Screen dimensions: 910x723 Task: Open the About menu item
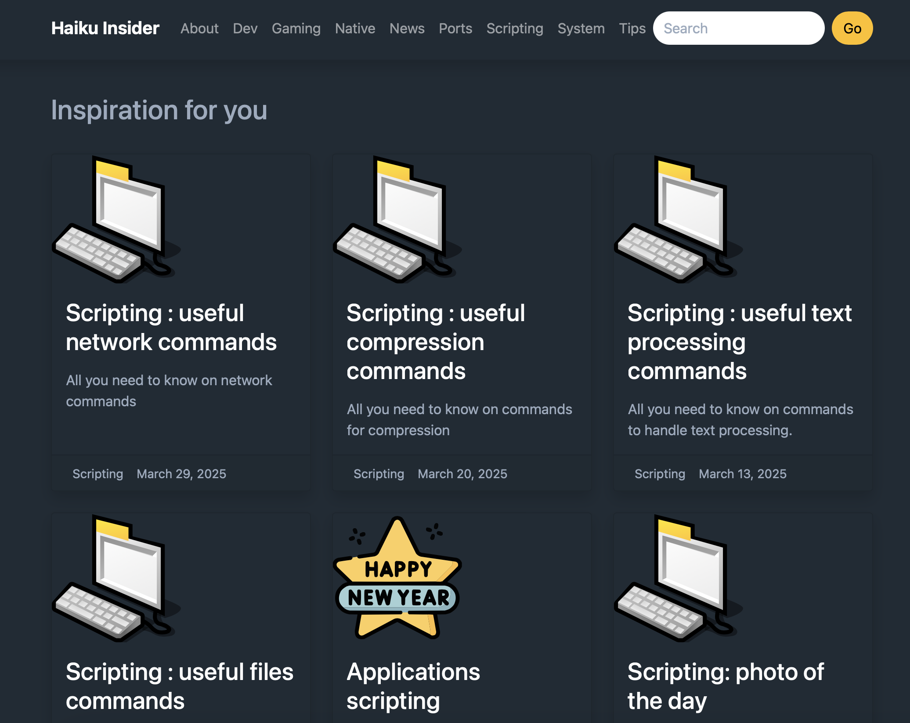pos(199,29)
